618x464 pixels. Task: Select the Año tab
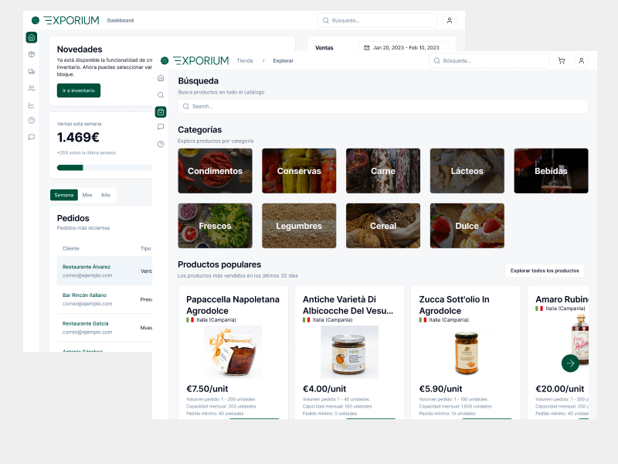(x=106, y=195)
